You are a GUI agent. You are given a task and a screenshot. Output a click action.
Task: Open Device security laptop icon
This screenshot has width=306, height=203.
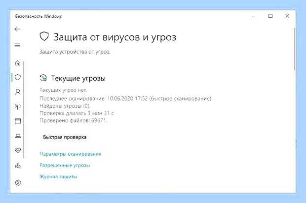[x=18, y=136]
